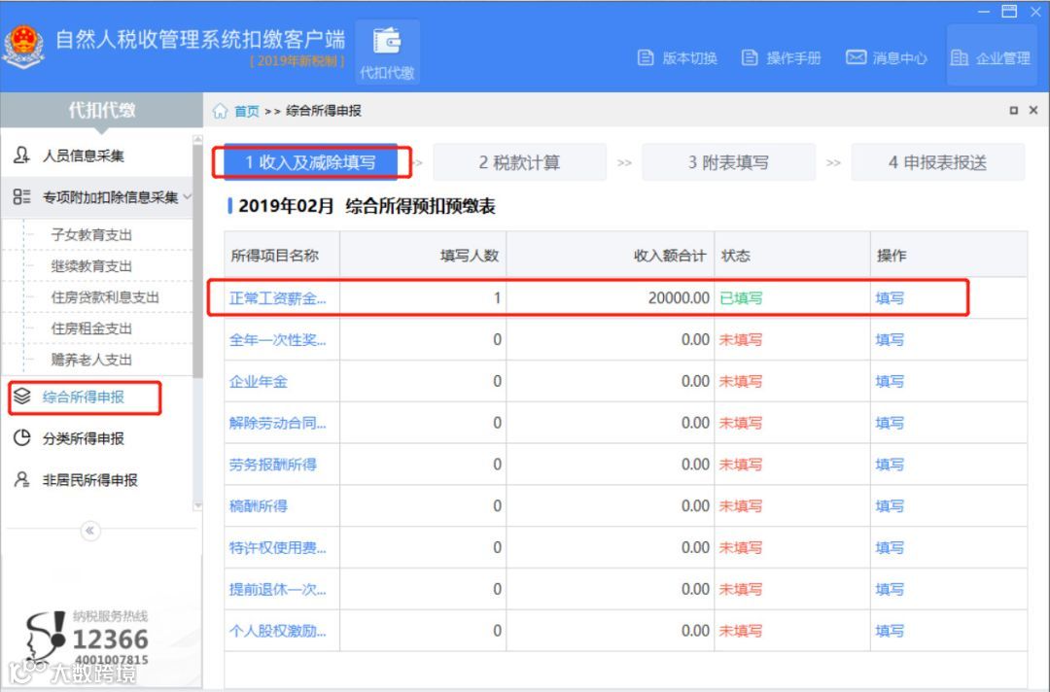Image resolution: width=1050 pixels, height=692 pixels.
Task: Select 子女教育支出 in the sidebar
Action: [91, 235]
